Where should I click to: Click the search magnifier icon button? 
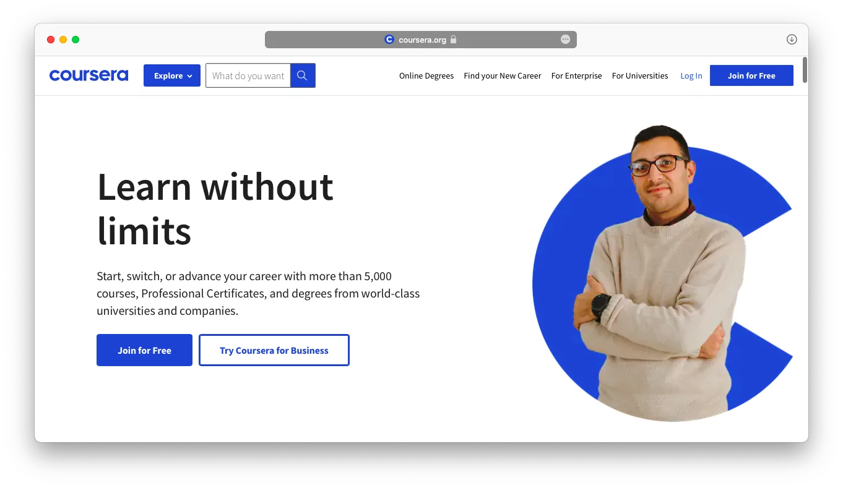tap(303, 75)
